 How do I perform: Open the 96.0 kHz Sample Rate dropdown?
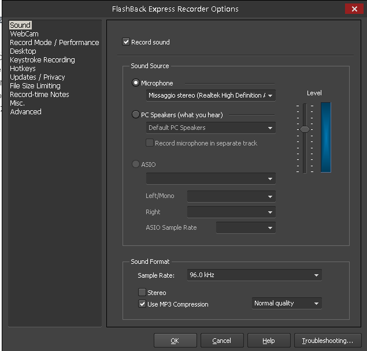click(254, 275)
